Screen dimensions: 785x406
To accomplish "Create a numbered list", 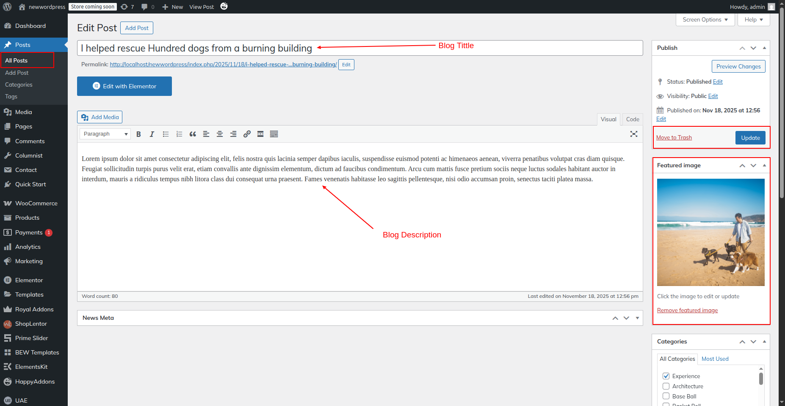I will coord(179,134).
